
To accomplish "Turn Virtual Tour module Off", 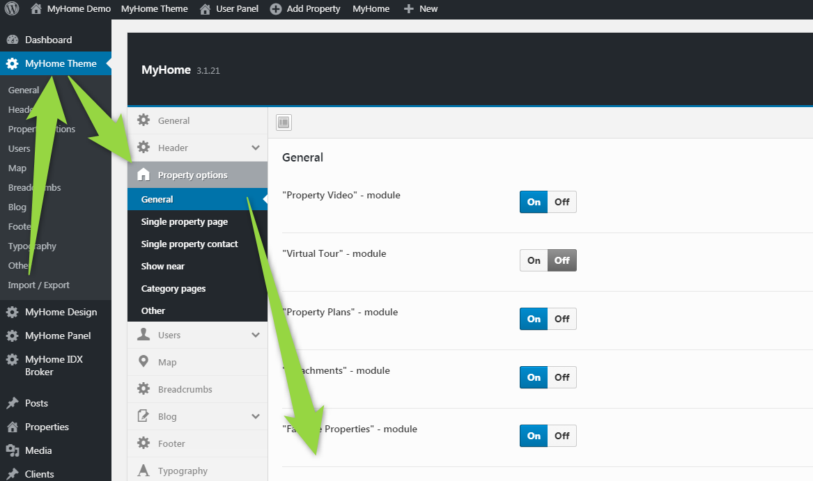I will (x=562, y=260).
